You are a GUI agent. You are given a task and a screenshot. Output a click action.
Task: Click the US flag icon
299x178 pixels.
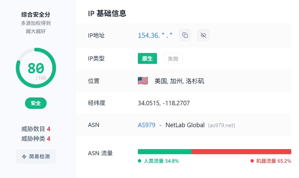coord(143,81)
